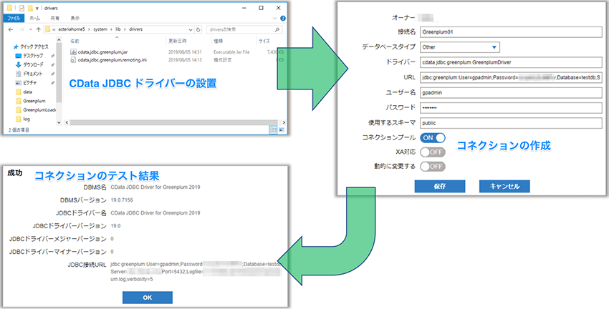This screenshot has width=609, height=309.
Task: Click the forward arrow in Explorer
Action: [21, 29]
